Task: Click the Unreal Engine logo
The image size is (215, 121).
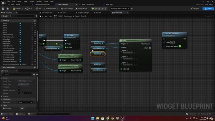Action: click(3, 3)
